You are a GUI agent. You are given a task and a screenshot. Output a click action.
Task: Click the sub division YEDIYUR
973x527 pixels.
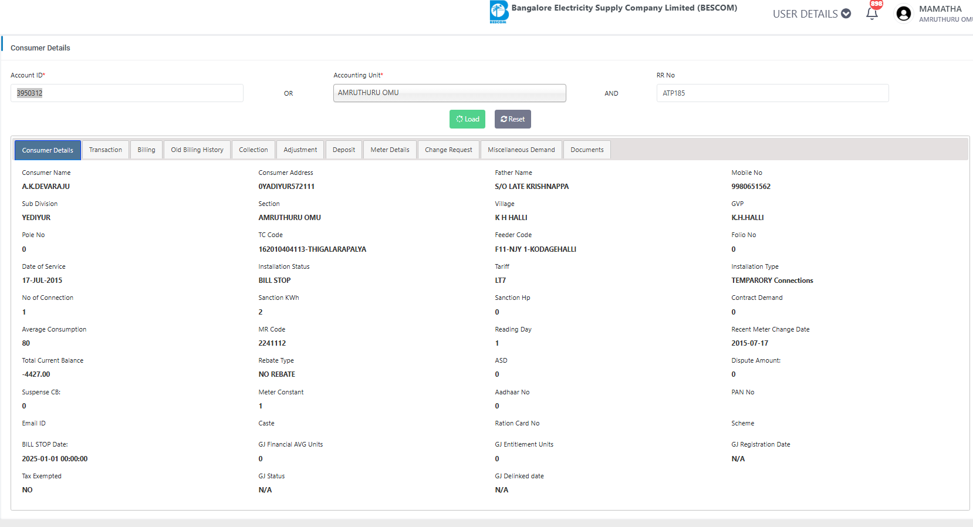[36, 218]
